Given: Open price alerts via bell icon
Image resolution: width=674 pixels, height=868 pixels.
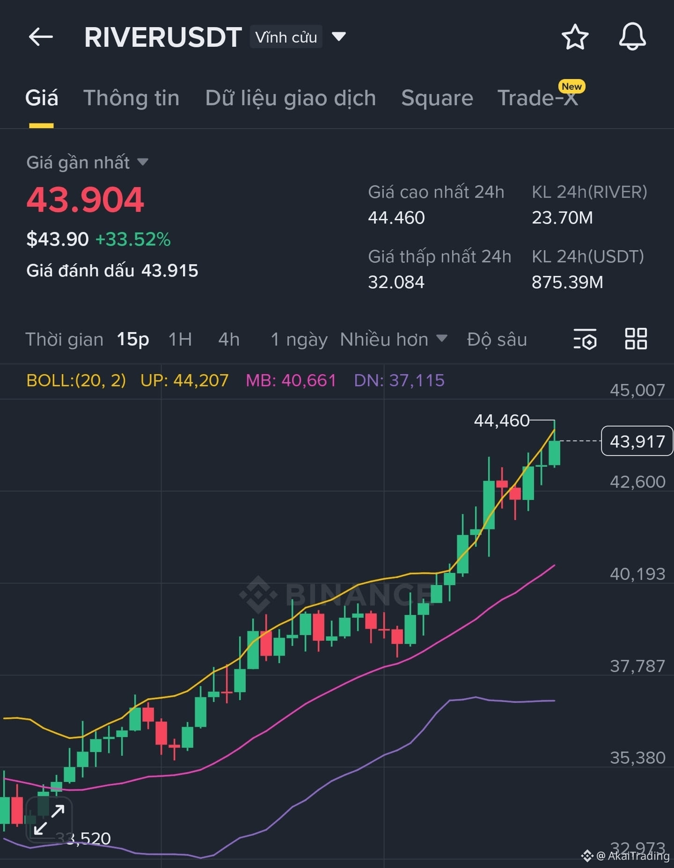Looking at the screenshot, I should click(x=632, y=36).
